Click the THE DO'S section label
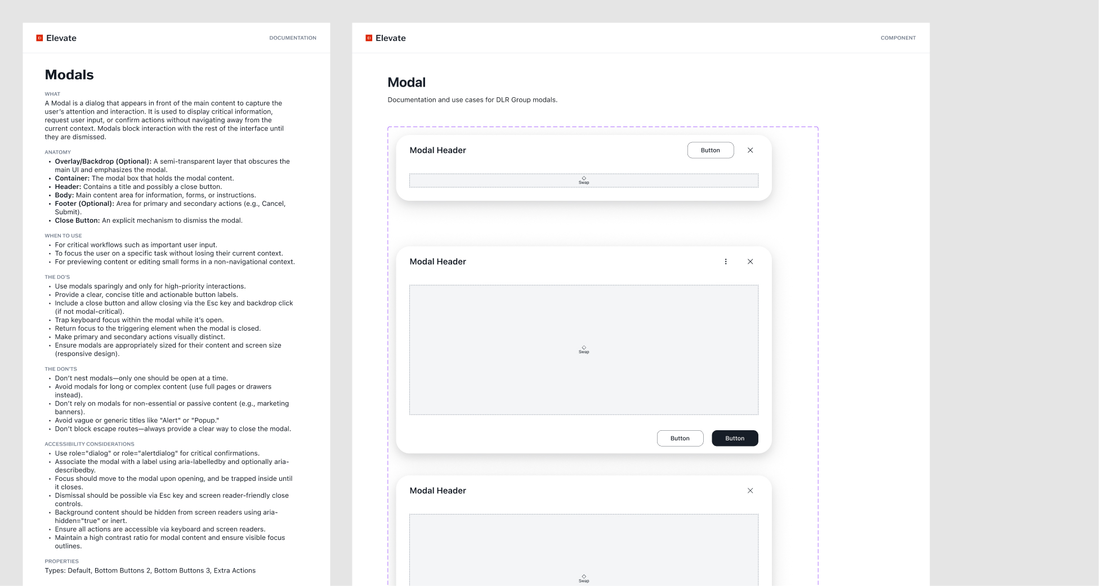Image resolution: width=1099 pixels, height=586 pixels. pos(57,277)
